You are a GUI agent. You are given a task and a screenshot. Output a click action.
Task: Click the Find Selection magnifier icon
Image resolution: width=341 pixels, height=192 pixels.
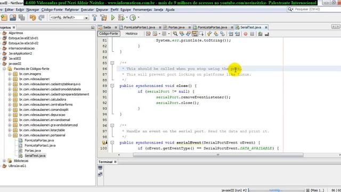[175, 34]
